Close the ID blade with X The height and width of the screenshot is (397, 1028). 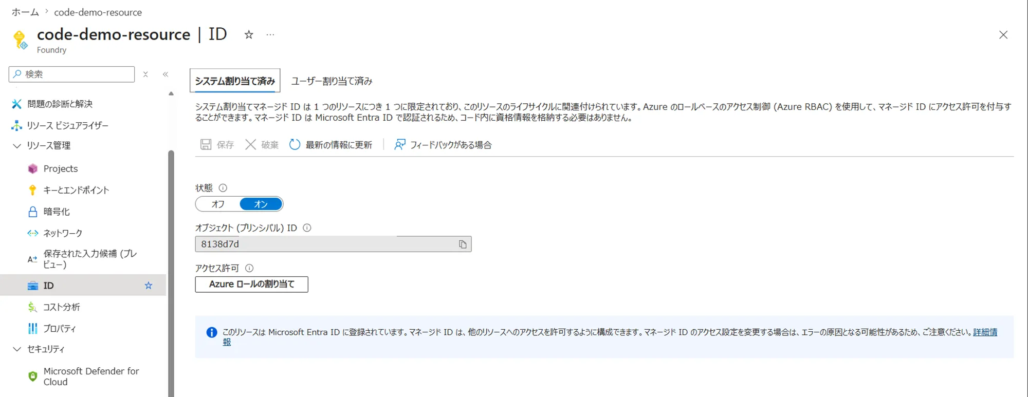(x=1003, y=35)
